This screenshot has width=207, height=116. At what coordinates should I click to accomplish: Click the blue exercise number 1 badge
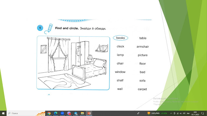click(40, 28)
